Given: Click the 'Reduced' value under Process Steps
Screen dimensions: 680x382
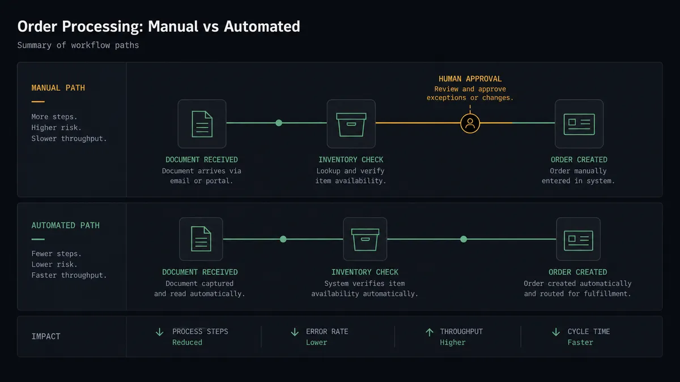Looking at the screenshot, I should point(187,342).
